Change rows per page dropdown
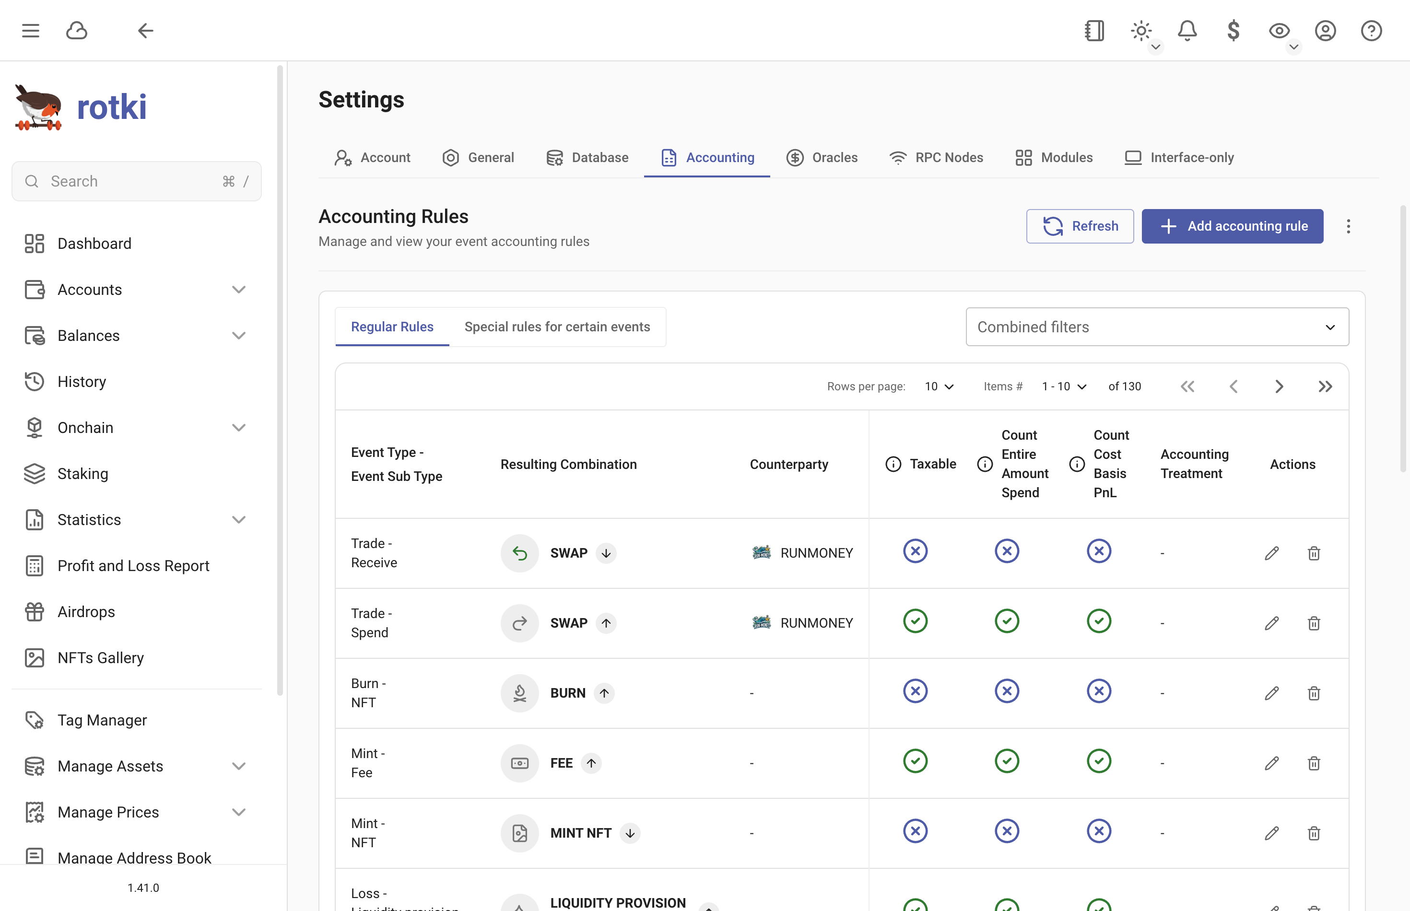Viewport: 1410px width, 911px height. pos(939,386)
